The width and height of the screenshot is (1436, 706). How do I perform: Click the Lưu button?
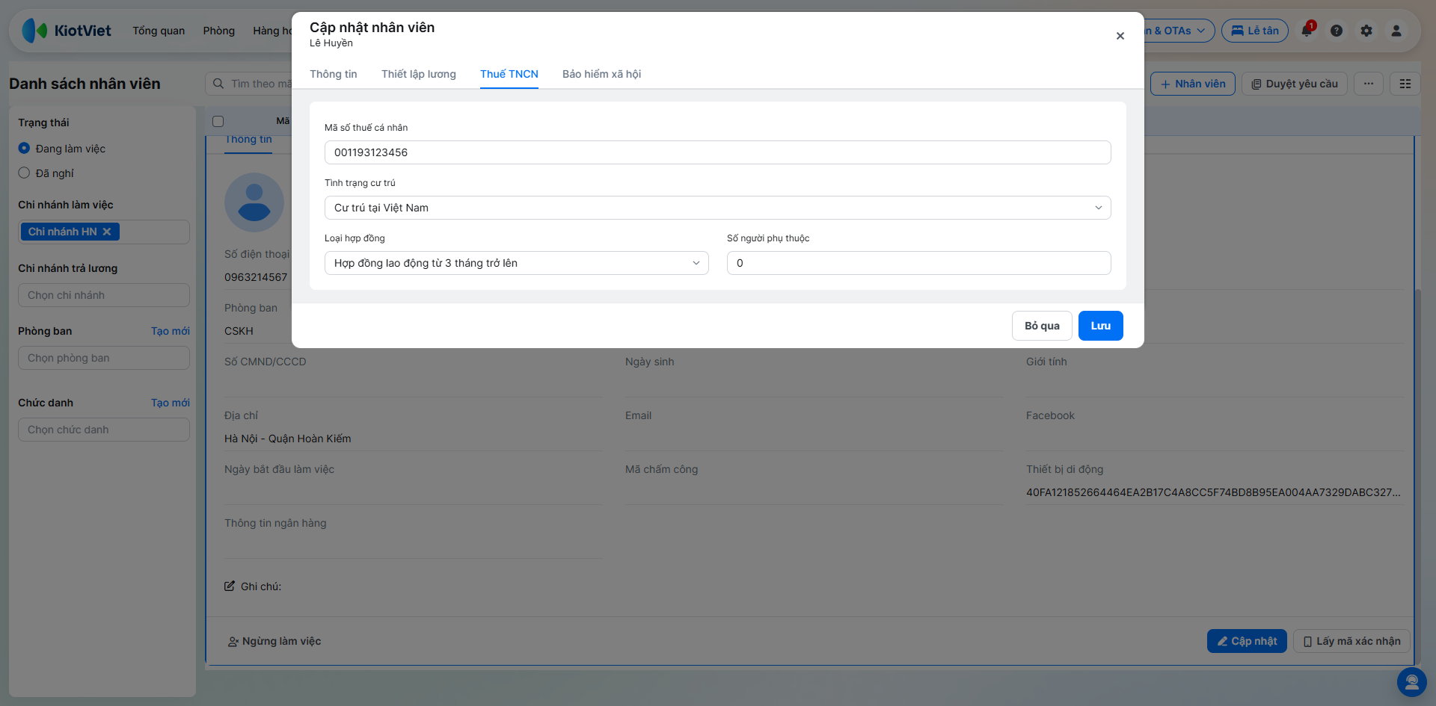(1100, 326)
